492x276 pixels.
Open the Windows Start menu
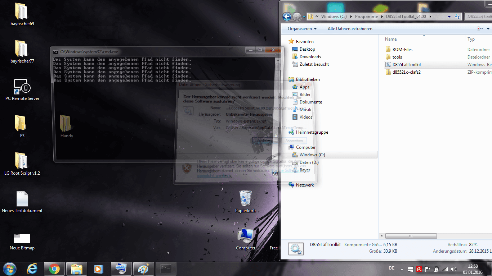pyautogui.click(x=10, y=268)
